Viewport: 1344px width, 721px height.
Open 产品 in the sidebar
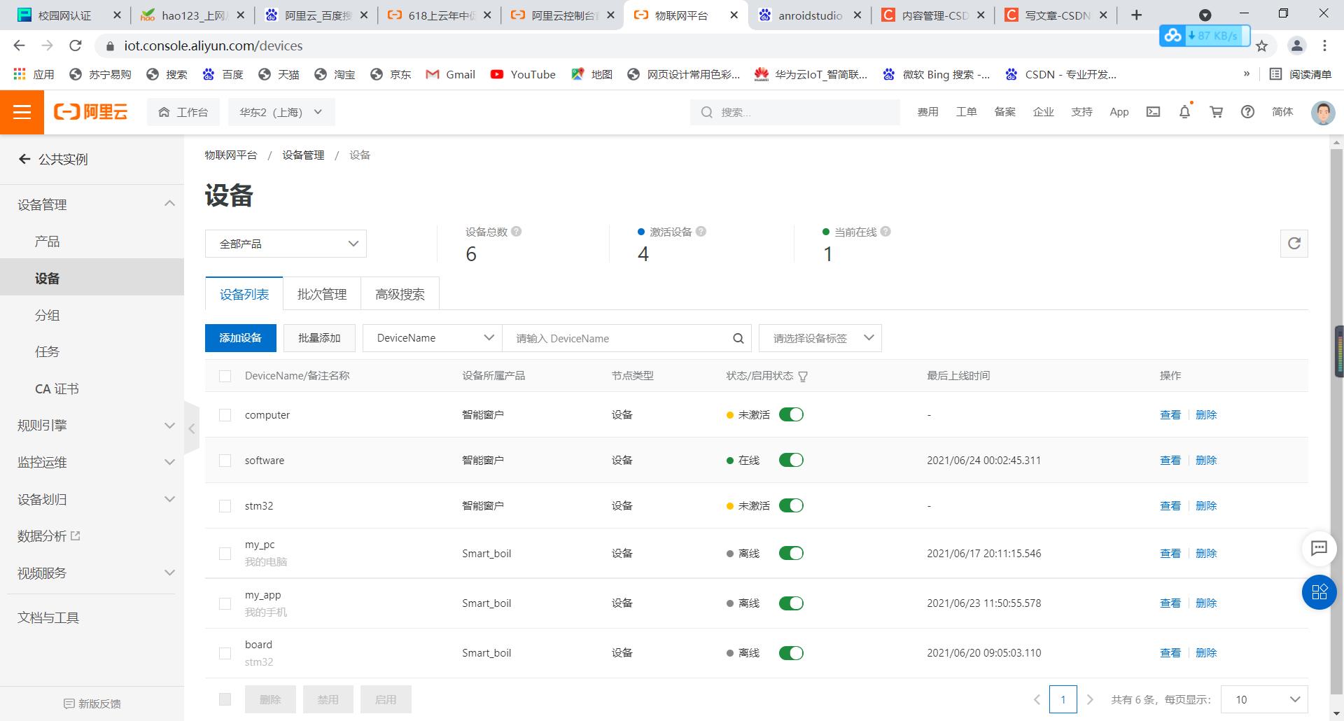[47, 241]
